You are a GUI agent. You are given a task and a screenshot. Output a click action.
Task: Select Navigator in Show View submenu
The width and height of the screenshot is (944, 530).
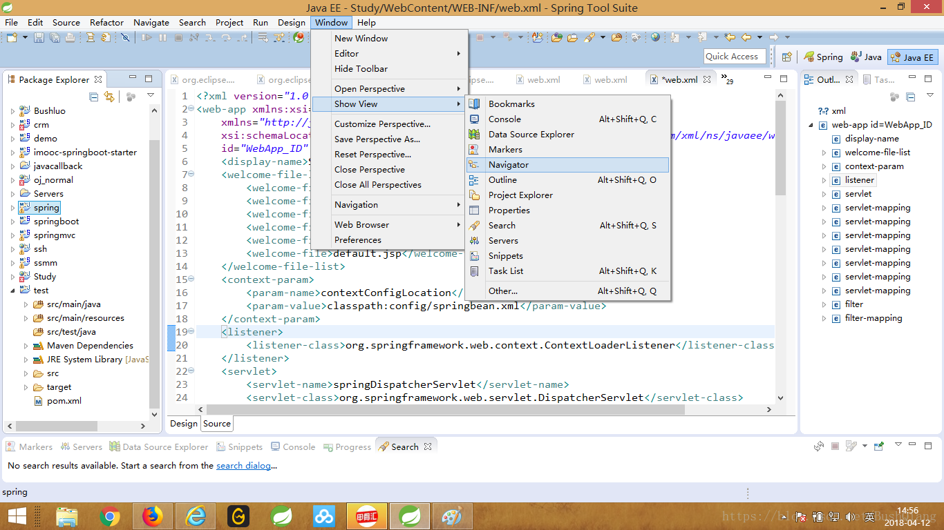tap(567, 164)
